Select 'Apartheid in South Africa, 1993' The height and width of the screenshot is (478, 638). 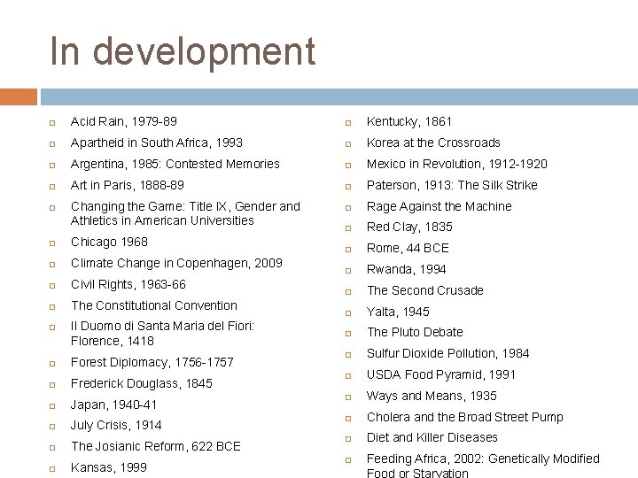(x=157, y=143)
